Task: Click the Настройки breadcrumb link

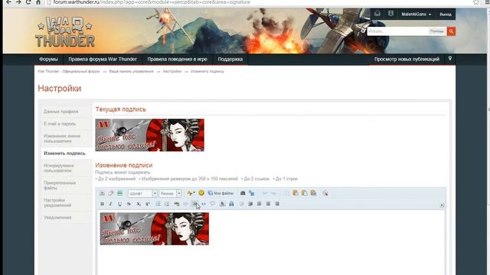Action: pyautogui.click(x=171, y=71)
